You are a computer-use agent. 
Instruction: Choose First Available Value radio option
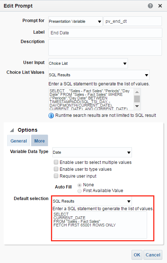80,191
